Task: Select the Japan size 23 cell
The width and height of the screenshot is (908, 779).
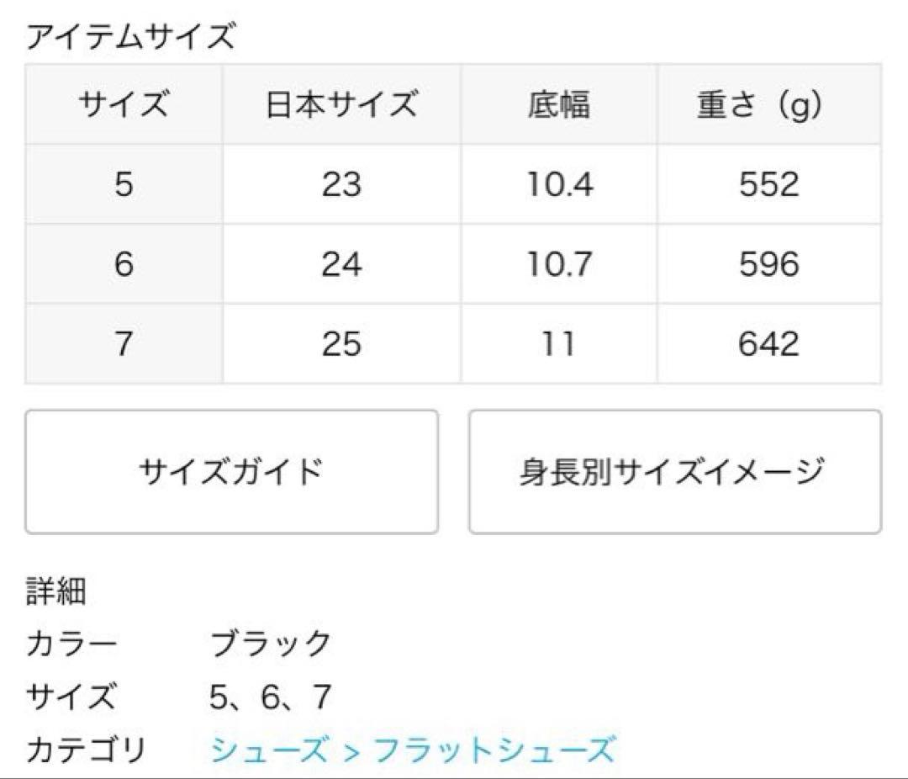Action: point(341,184)
